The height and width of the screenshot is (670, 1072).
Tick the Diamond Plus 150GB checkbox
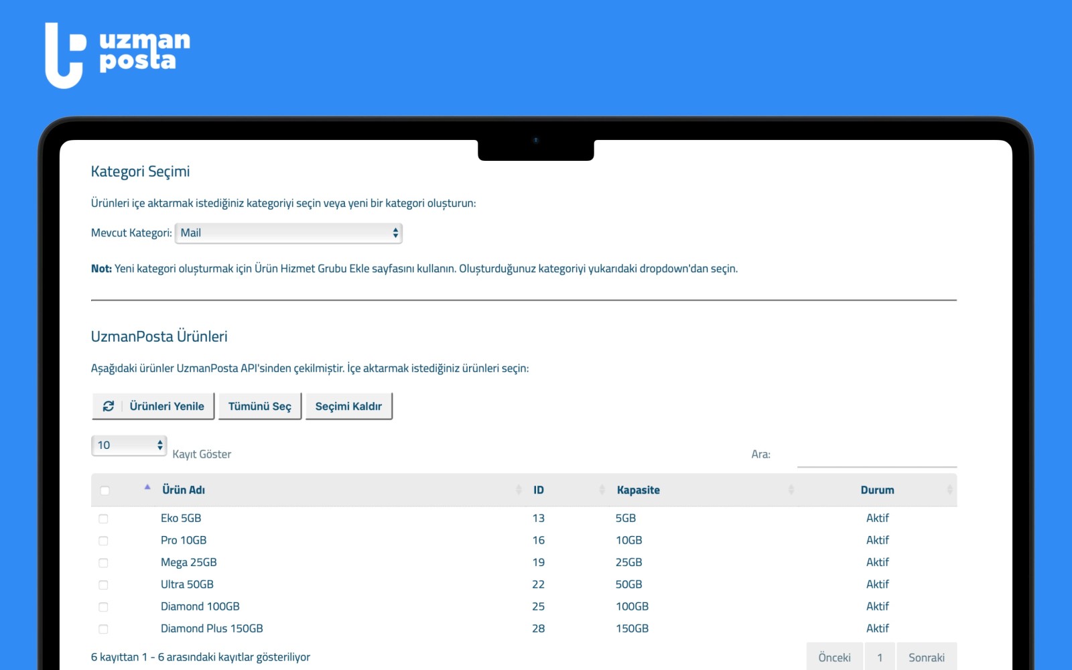103,629
